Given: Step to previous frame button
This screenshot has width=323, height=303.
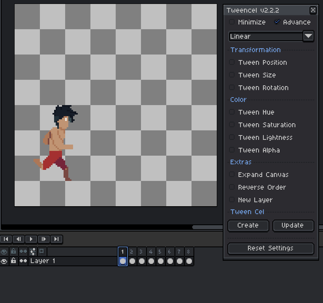Looking at the screenshot, I should click(19, 239).
